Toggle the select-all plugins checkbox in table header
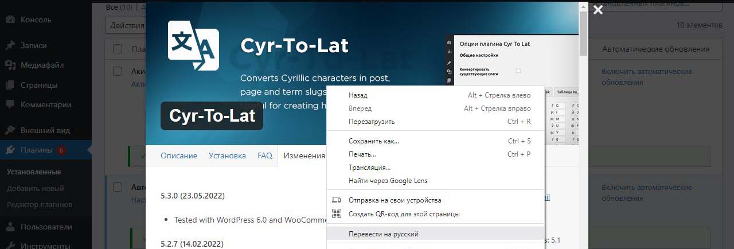 [x=118, y=49]
